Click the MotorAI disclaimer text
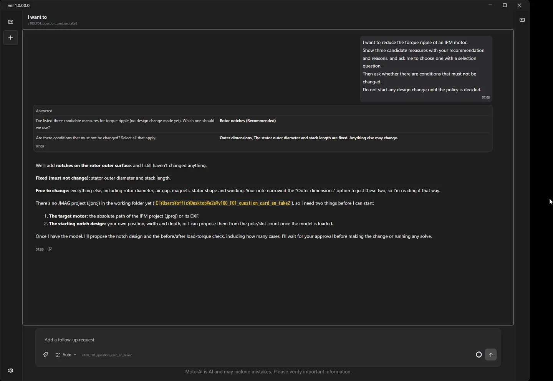 [268, 372]
